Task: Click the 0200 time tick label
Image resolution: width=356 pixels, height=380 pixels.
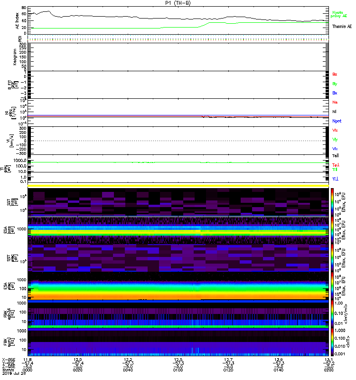Action: [328, 370]
